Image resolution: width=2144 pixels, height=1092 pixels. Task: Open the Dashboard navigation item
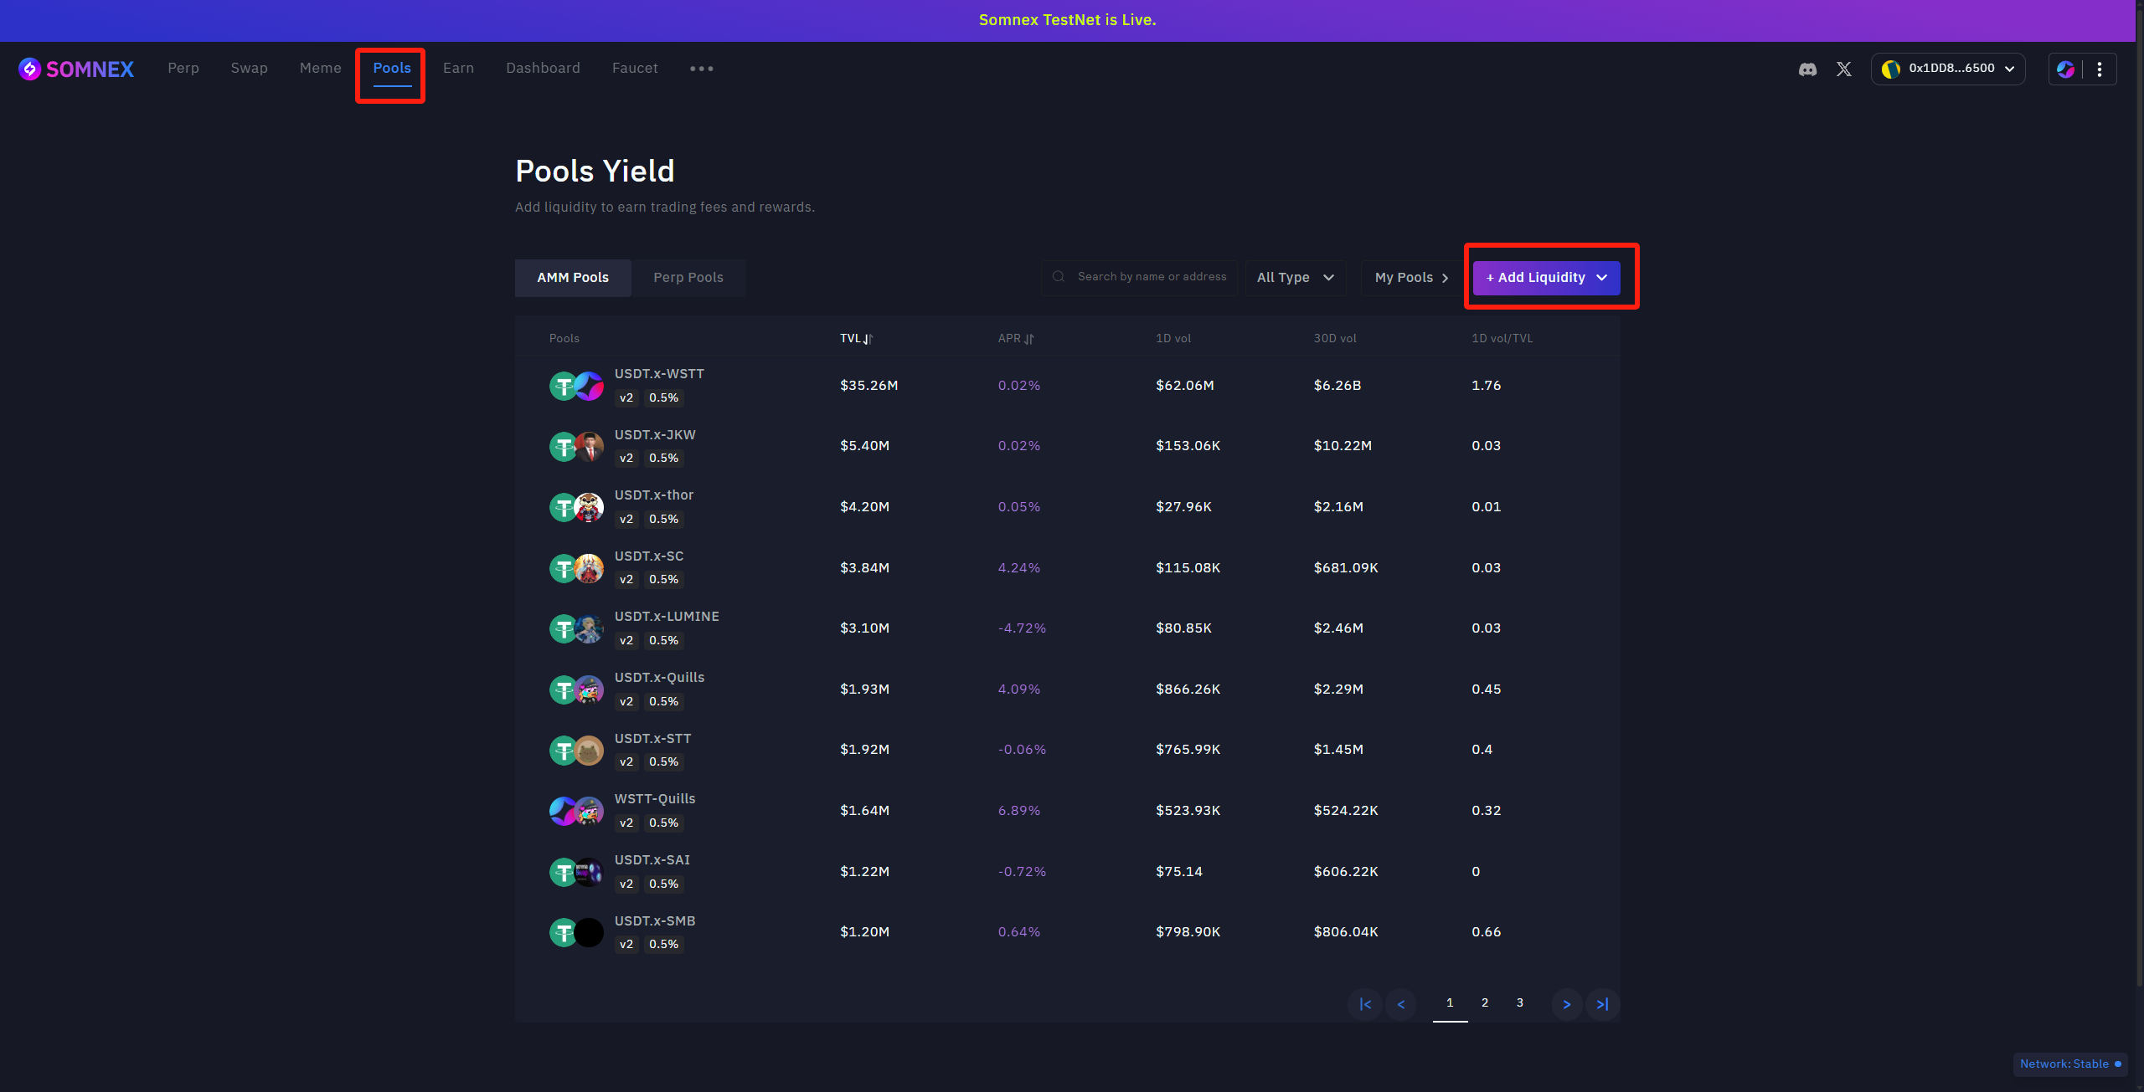[543, 69]
